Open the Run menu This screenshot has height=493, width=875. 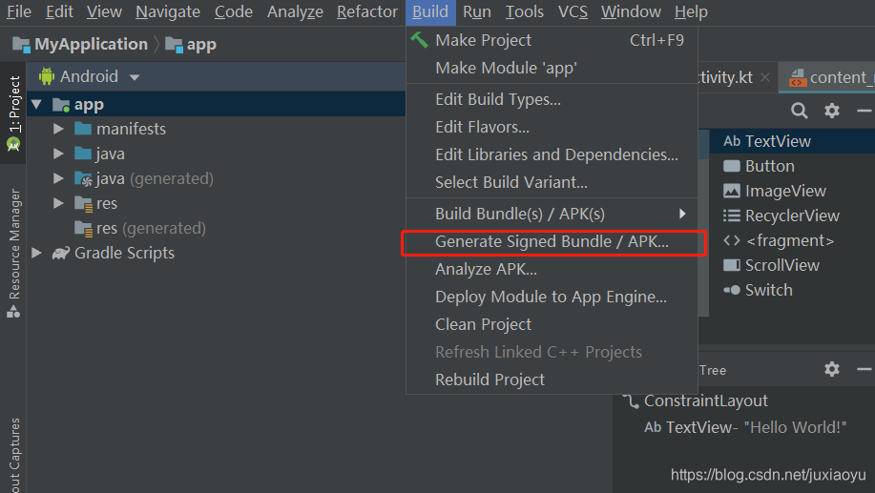[x=476, y=11]
